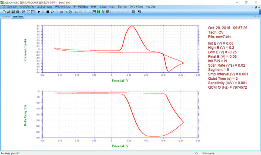Minimize the inner document window
Screen dimensions: 261x155
[253, 7]
